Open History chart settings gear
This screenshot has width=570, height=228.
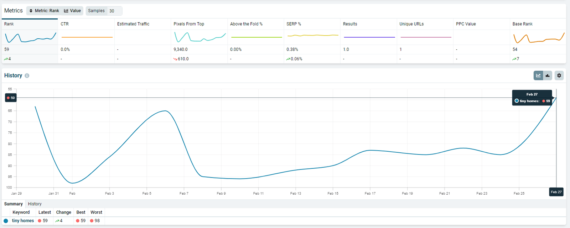point(559,75)
